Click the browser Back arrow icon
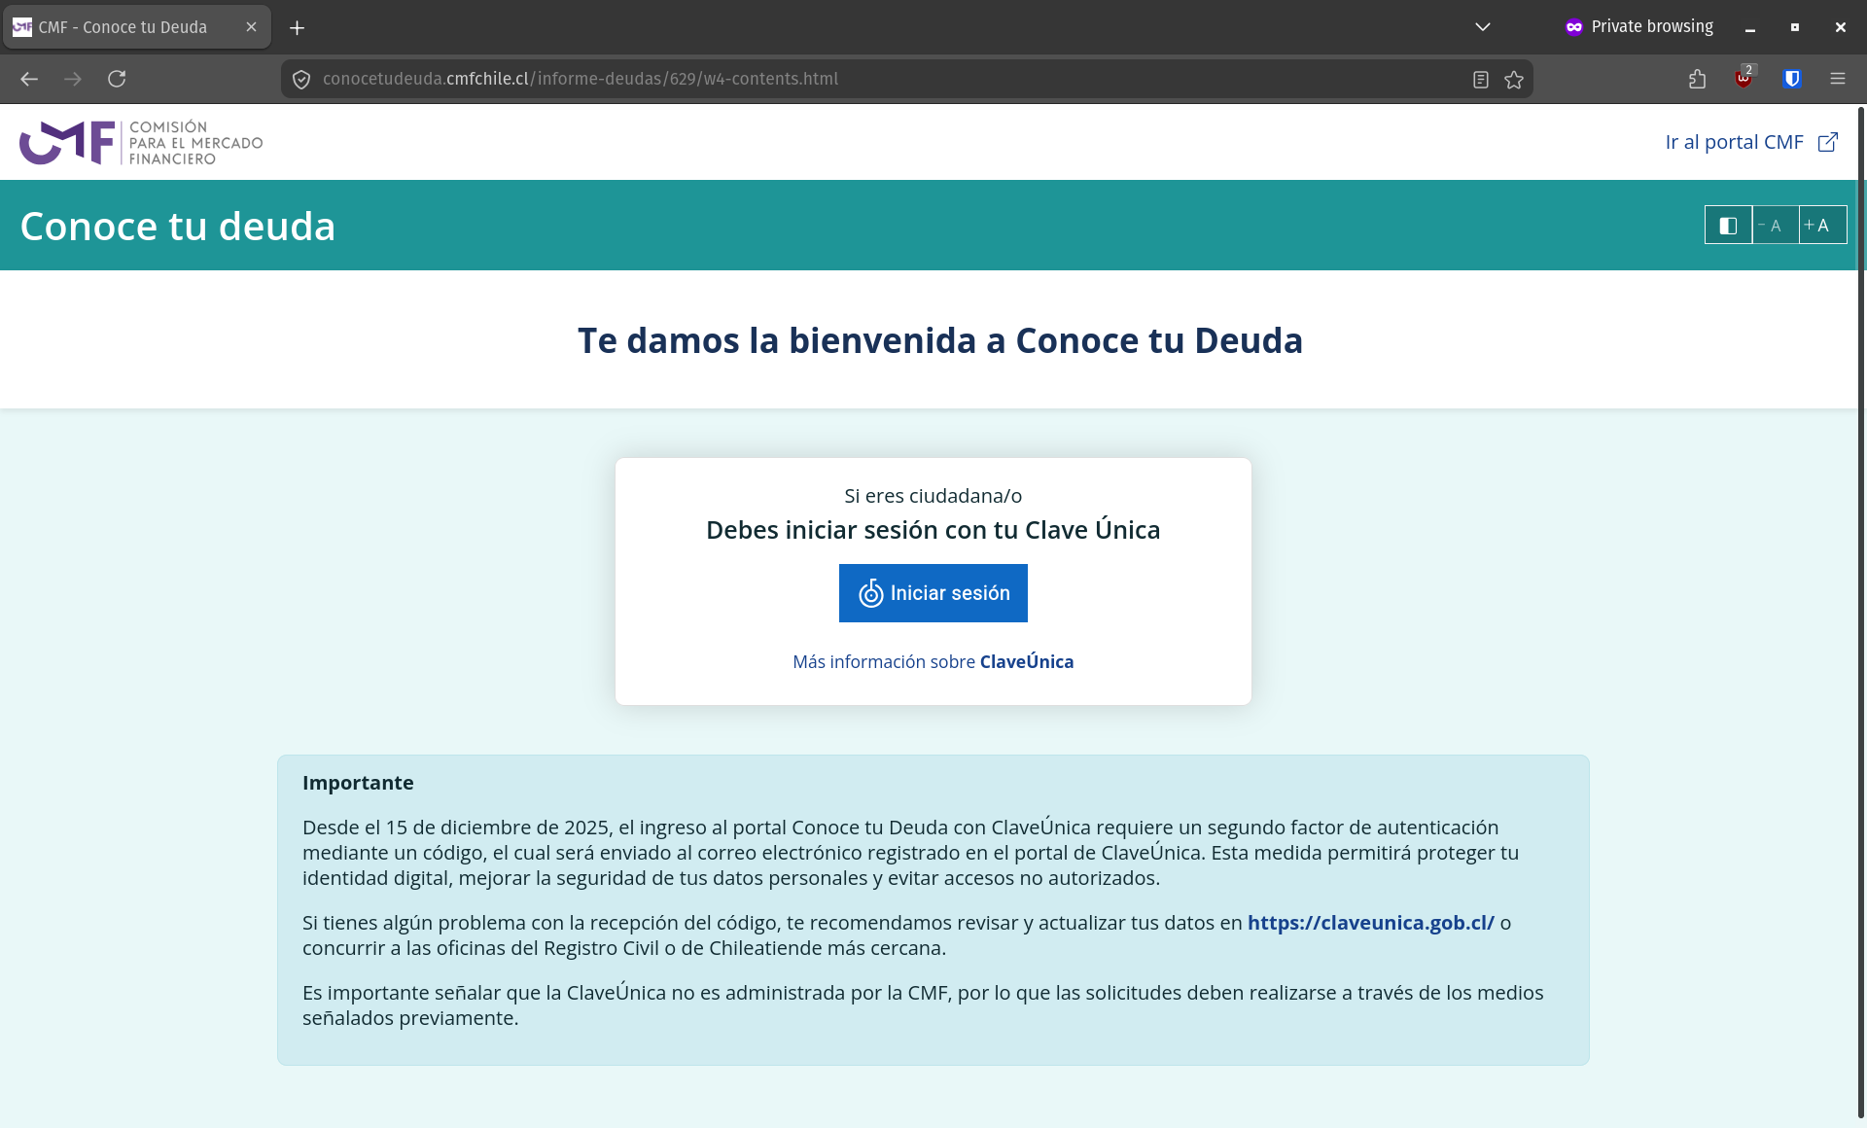This screenshot has width=1867, height=1128. 29,79
